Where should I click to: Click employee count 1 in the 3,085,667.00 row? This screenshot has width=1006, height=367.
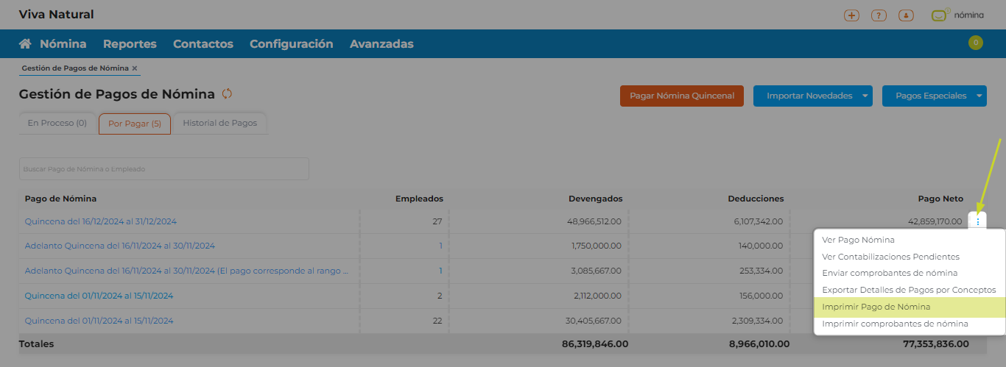click(x=440, y=271)
